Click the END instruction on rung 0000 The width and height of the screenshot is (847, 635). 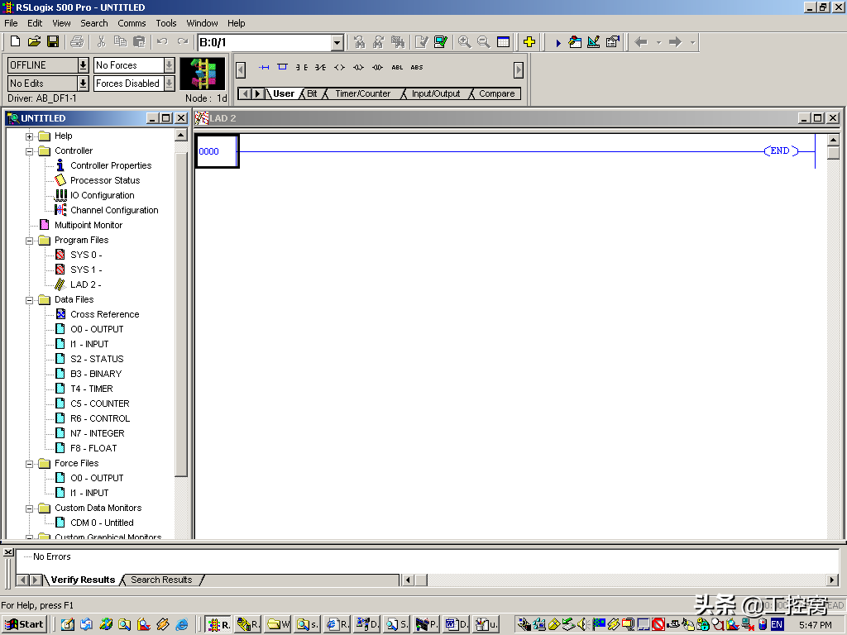[780, 151]
